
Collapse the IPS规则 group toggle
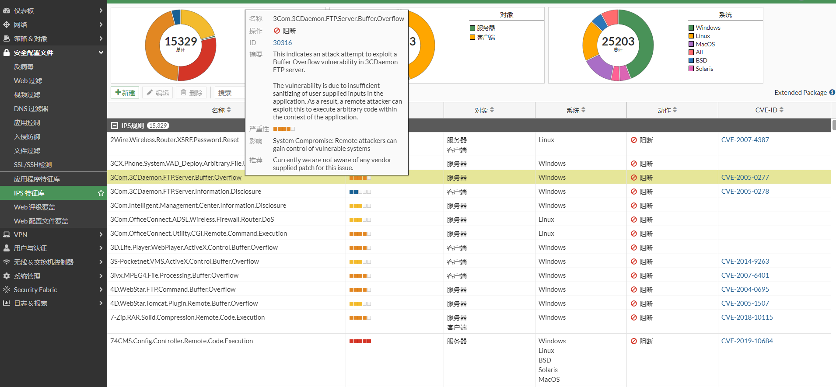(x=115, y=126)
